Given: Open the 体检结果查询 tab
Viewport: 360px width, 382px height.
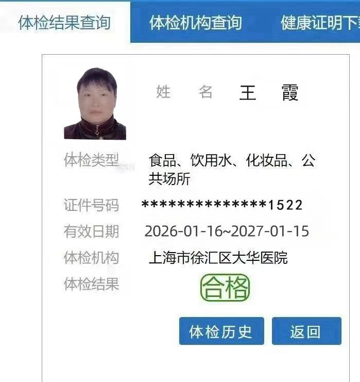Looking at the screenshot, I should click(64, 22).
